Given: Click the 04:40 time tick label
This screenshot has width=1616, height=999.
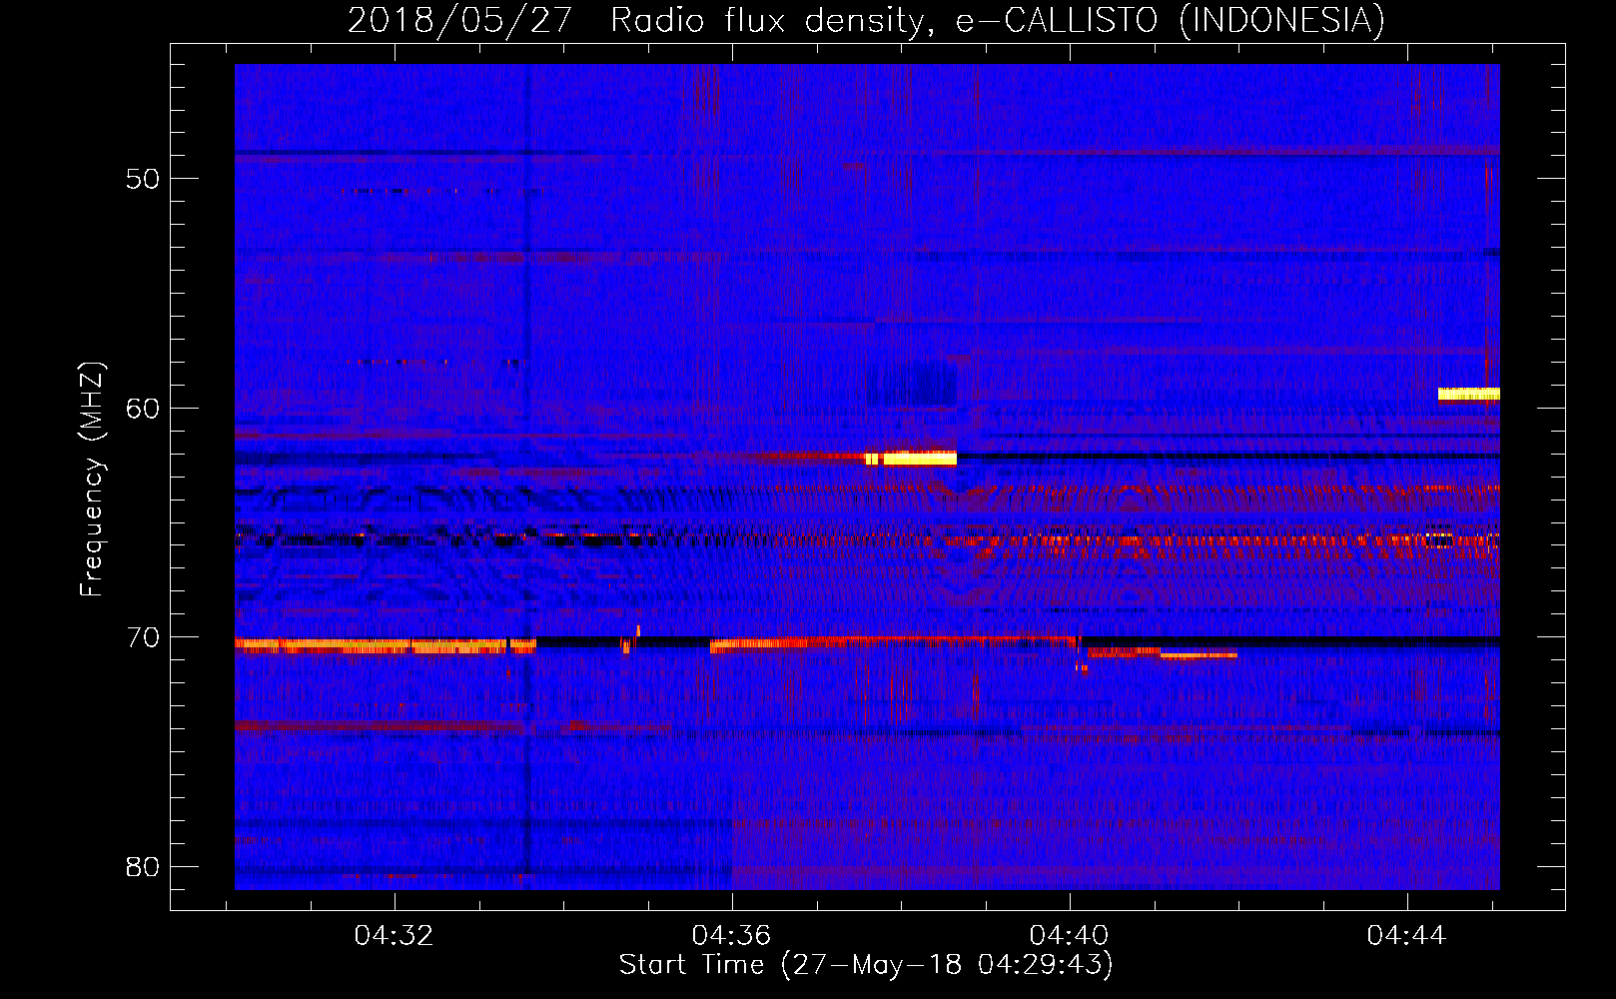Looking at the screenshot, I should point(1070,936).
